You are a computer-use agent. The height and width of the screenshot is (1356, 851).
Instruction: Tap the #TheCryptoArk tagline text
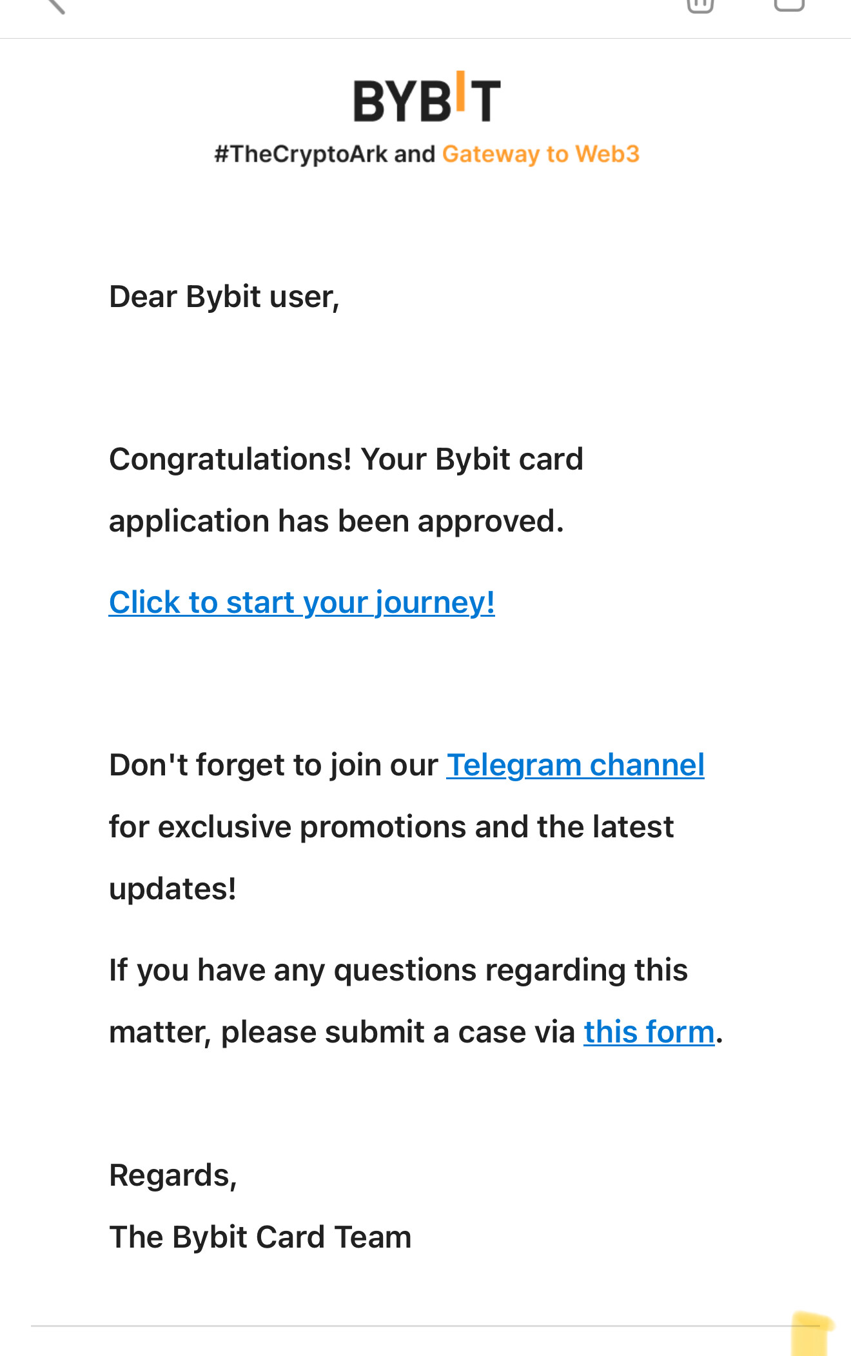click(301, 154)
